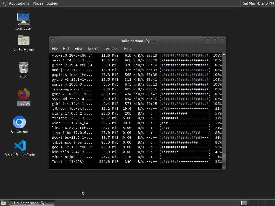The width and height of the screenshot is (275, 206).
Task: Click the 394.0 MiB total size value
Action: 109,162
